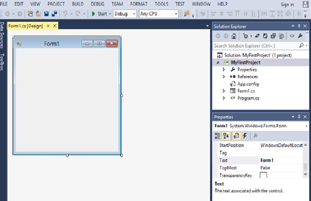
Task: Open the Debug configuration dropdown
Action: pyautogui.click(x=125, y=13)
